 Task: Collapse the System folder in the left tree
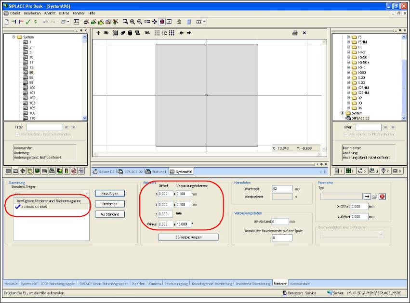point(13,37)
